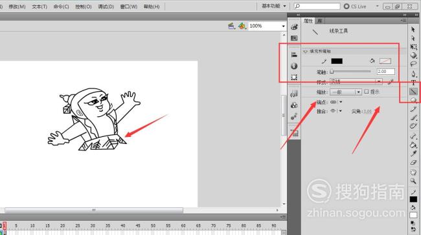421x235 pixels.
Task: Open the stage zoom 100% dropdown
Action: point(283,26)
